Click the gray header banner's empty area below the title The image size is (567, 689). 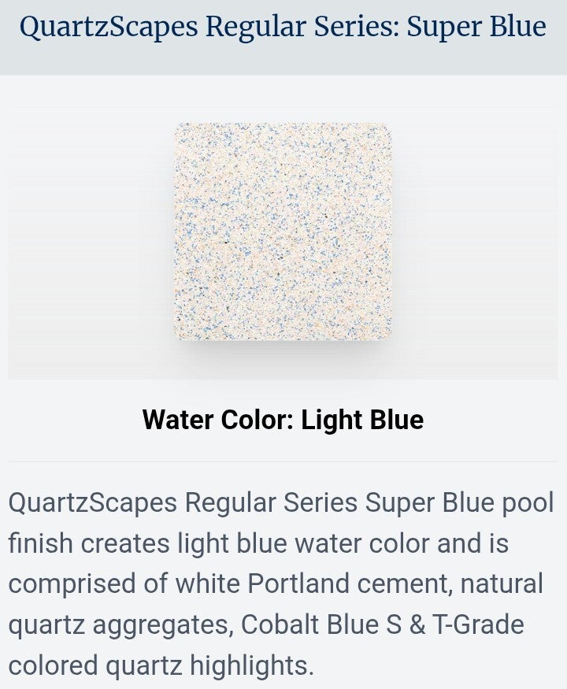(x=283, y=61)
